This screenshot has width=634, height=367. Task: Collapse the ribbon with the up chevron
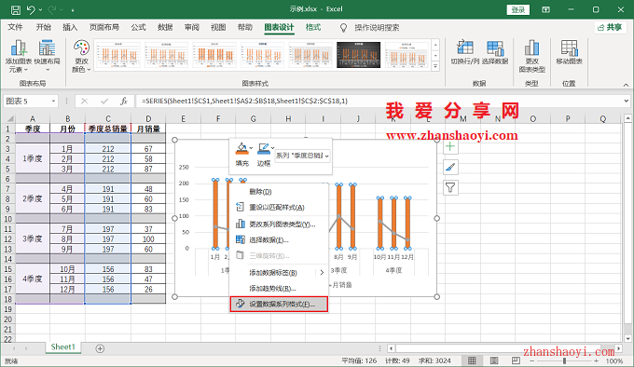(626, 85)
